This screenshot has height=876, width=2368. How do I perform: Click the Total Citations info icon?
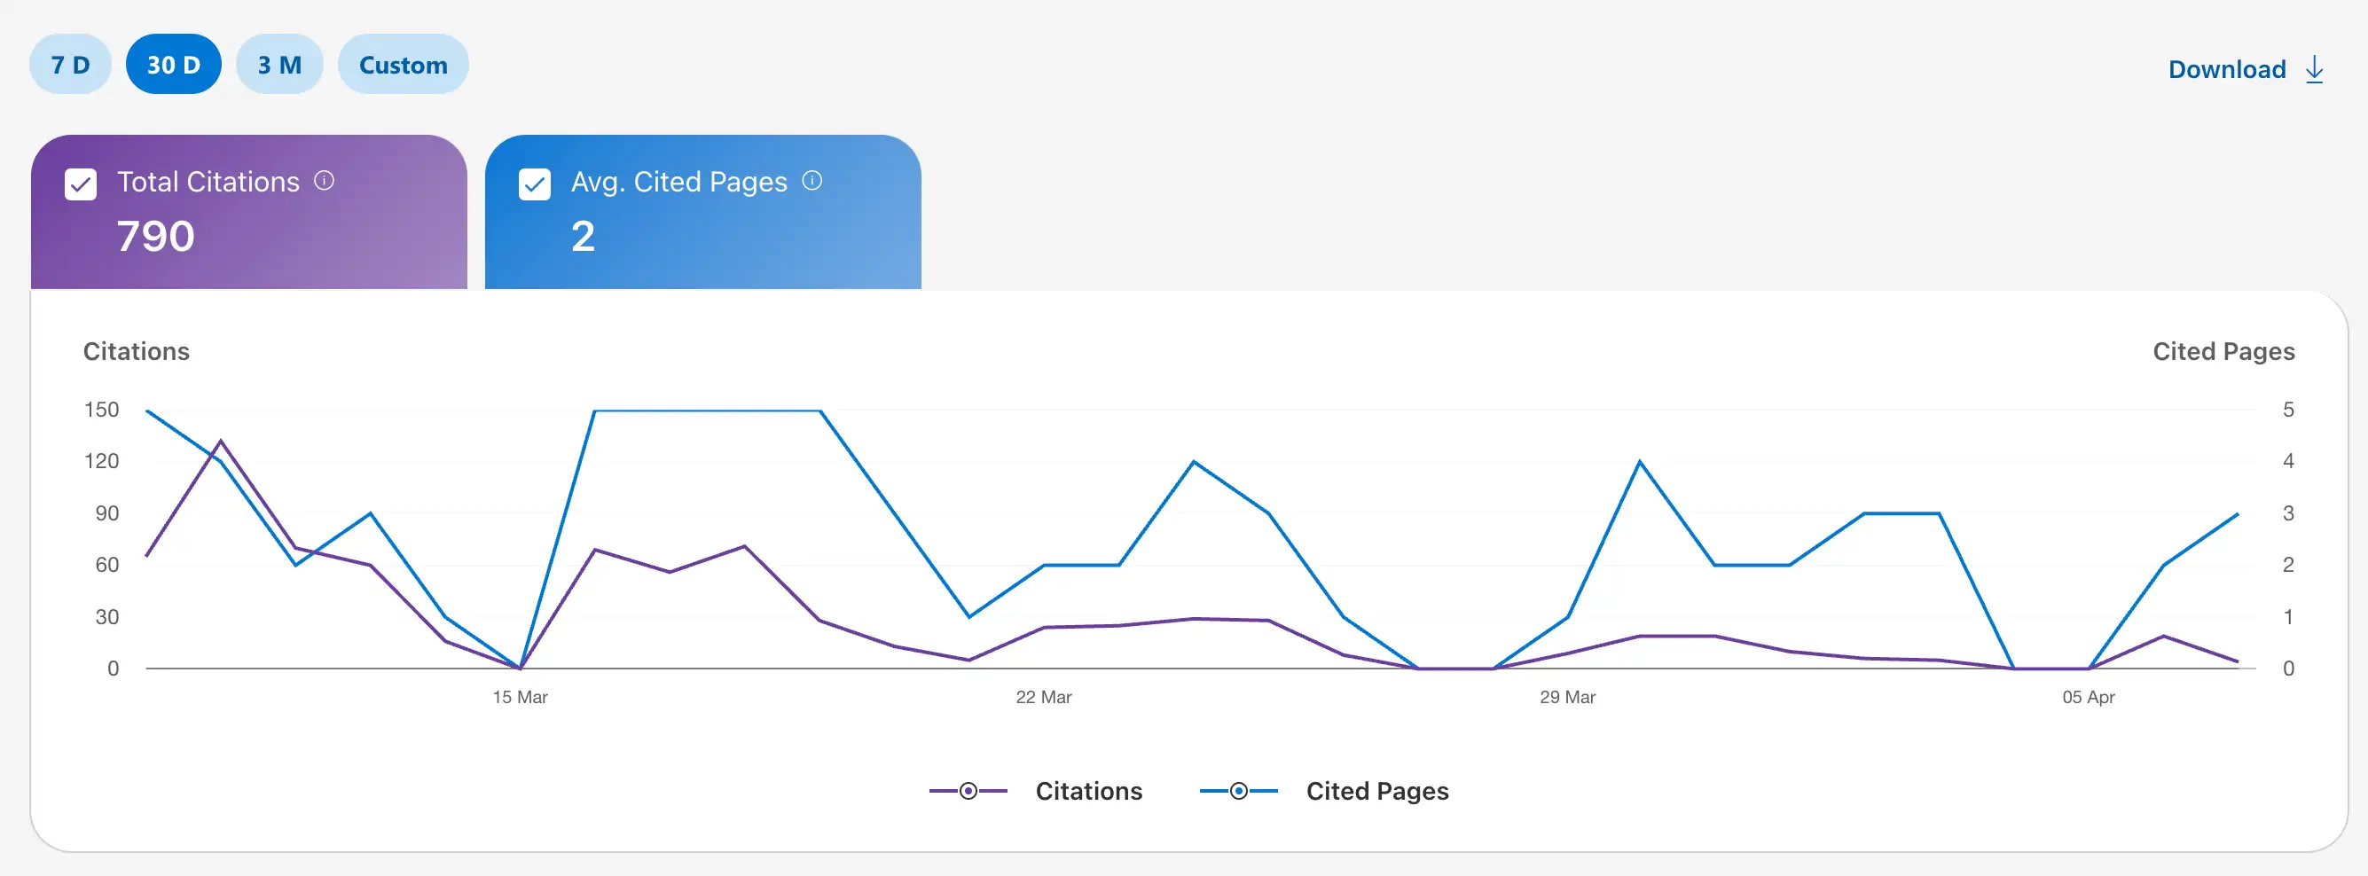[x=324, y=181]
